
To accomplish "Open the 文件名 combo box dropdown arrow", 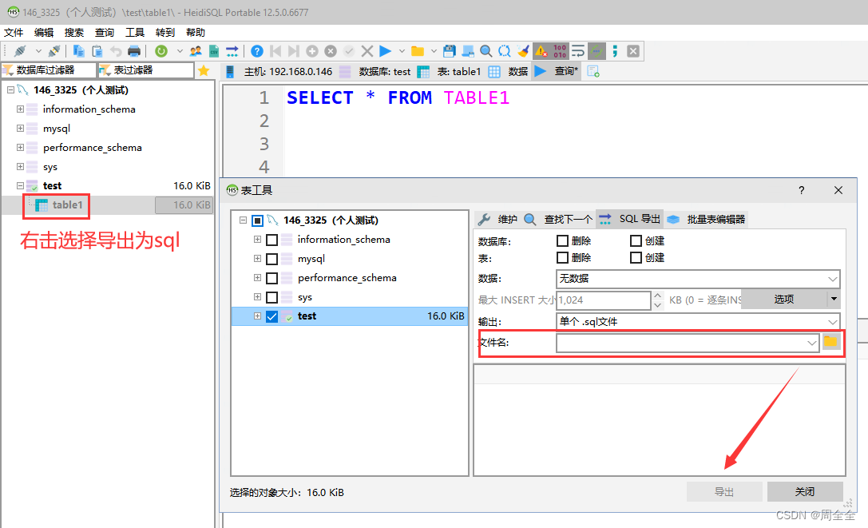I will click(x=811, y=343).
